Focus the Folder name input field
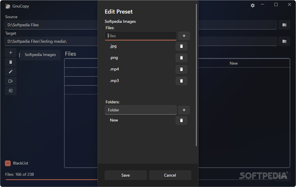This screenshot has height=187, width=296. point(140,110)
